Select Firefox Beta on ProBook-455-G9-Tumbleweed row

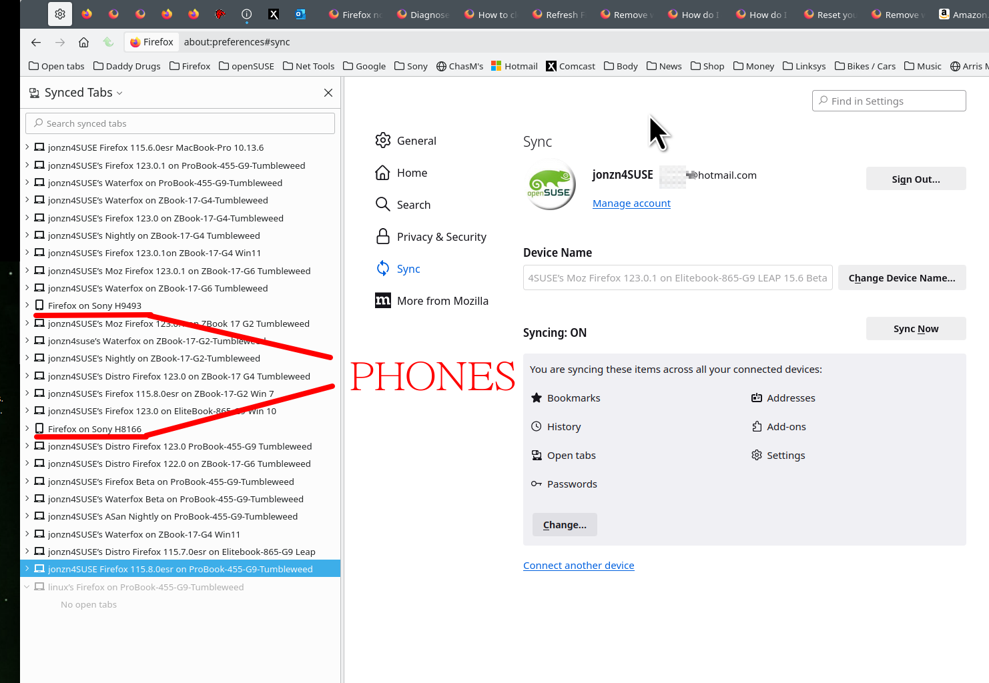coord(180,482)
